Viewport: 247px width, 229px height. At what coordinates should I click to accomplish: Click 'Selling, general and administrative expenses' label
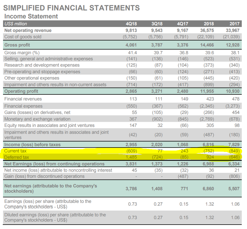49,59
